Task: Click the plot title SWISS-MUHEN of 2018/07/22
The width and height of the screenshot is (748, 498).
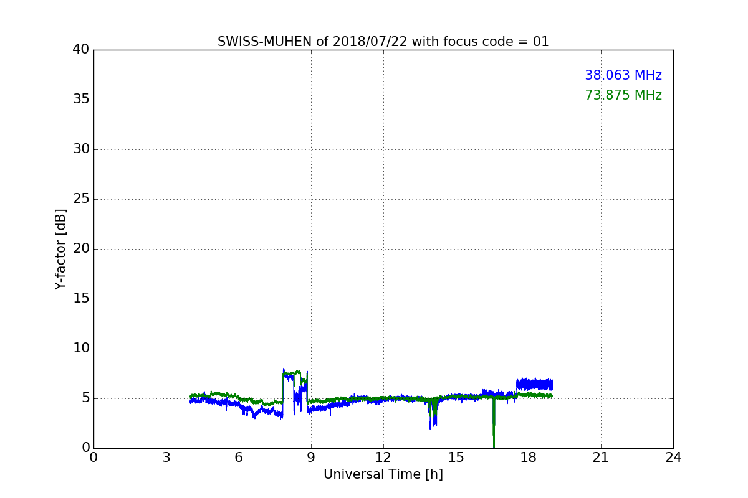Action: click(383, 42)
